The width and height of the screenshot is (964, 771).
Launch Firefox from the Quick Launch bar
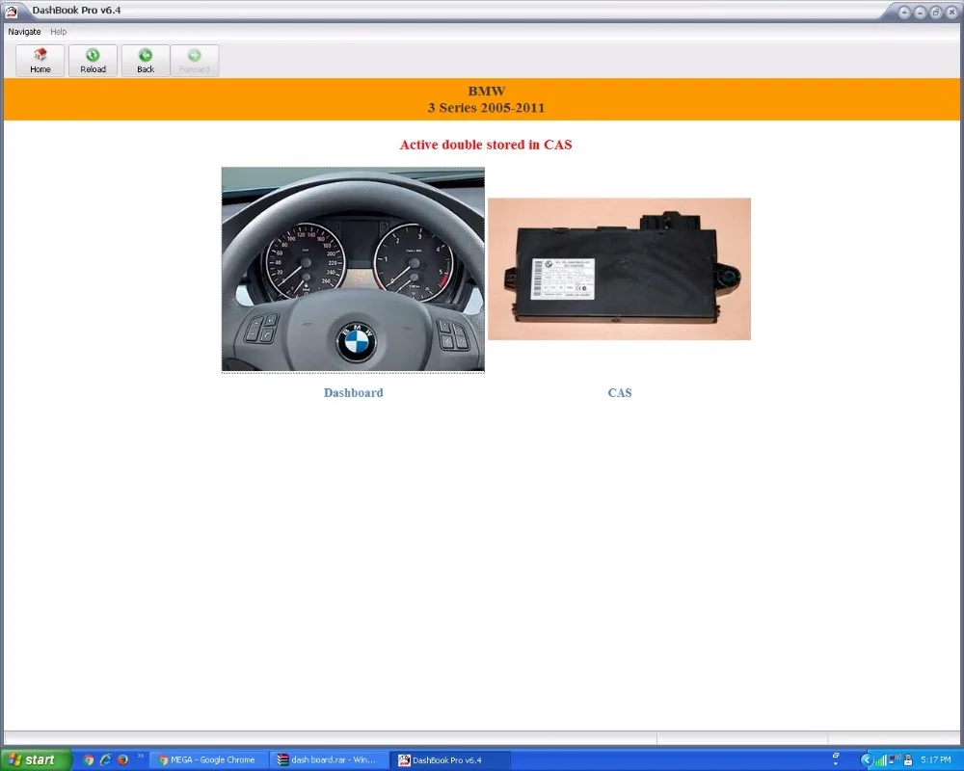122,759
